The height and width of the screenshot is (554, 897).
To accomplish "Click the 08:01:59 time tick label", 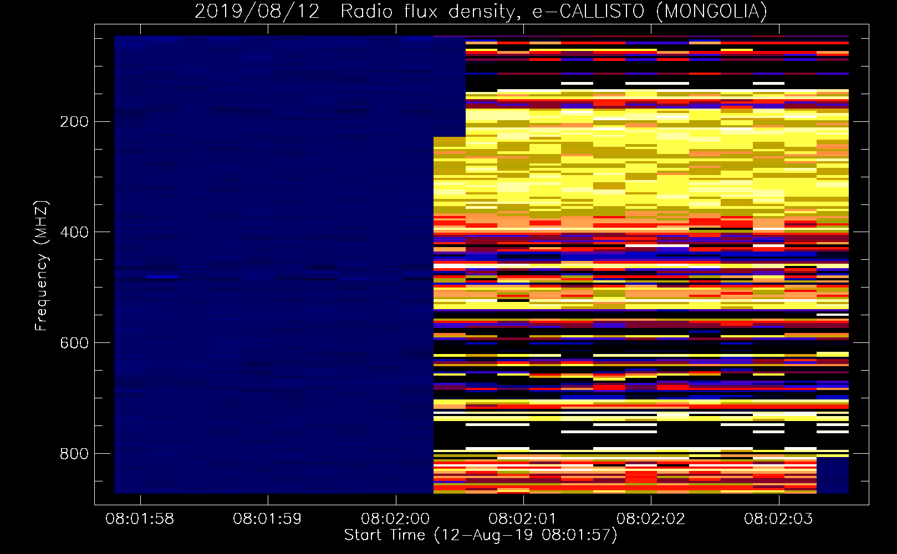I will [267, 519].
